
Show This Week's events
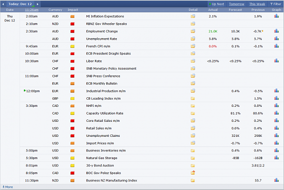point(257,4)
